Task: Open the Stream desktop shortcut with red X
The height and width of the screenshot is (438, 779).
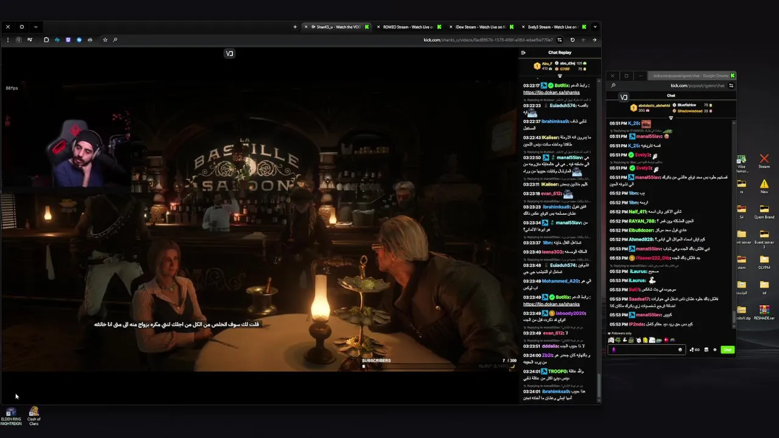Action: (x=764, y=161)
